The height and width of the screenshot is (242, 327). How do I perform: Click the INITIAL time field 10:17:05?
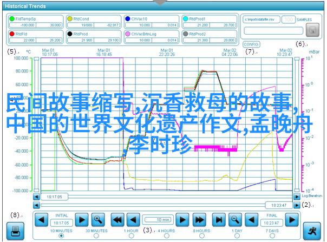coord(61,223)
